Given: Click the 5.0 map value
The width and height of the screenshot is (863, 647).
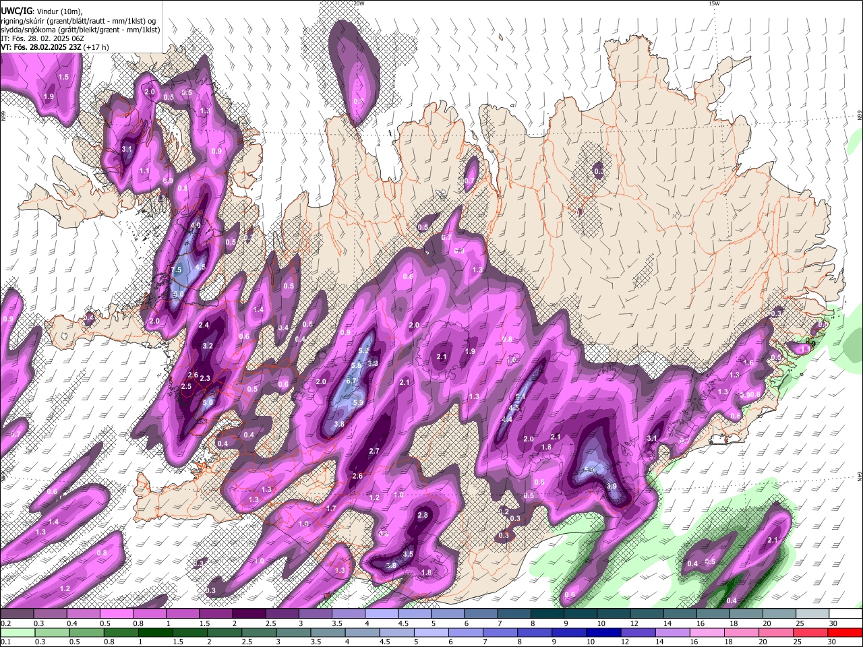Looking at the screenshot, I should (x=208, y=402).
